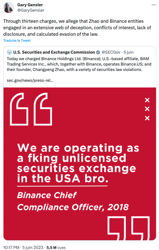Open Gary Gensler's profile avatar

9,8
